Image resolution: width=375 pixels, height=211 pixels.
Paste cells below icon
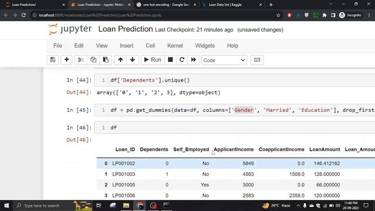pyautogui.click(x=105, y=60)
